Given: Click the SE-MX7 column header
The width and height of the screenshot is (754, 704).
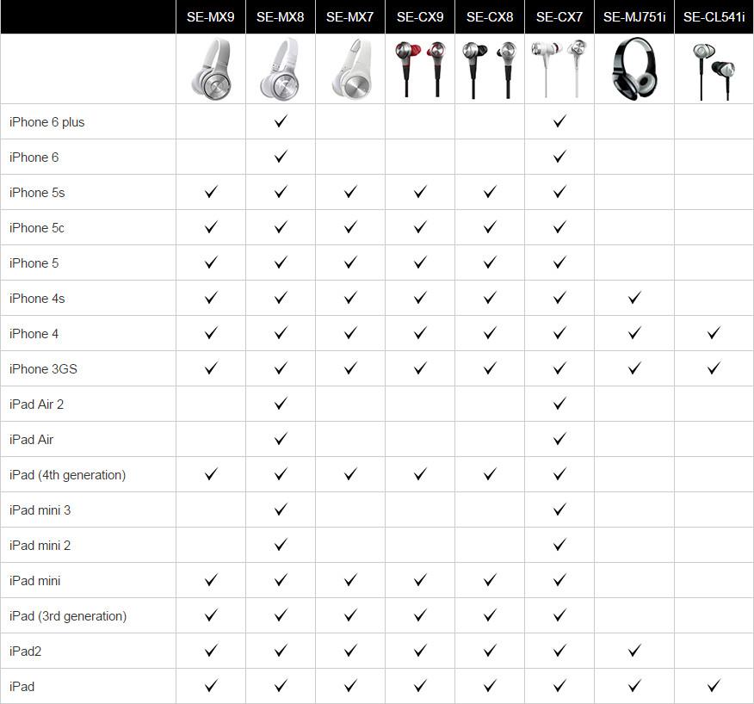Looking at the screenshot, I should pos(350,17).
